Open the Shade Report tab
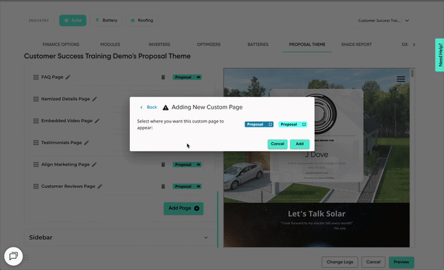 [357, 44]
